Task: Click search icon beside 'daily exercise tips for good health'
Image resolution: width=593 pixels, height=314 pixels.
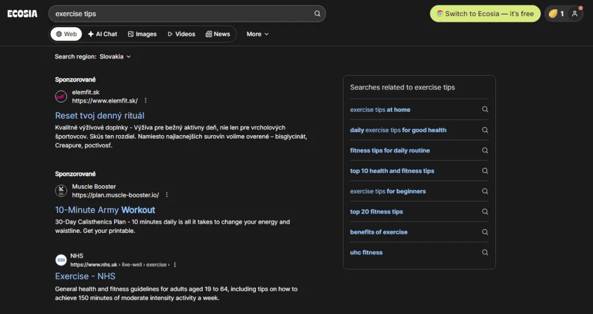Action: (x=485, y=130)
